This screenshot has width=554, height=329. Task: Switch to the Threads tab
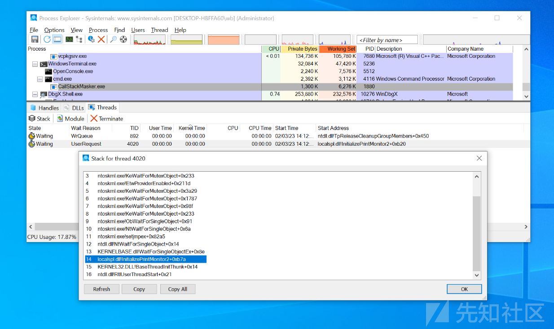(x=102, y=108)
